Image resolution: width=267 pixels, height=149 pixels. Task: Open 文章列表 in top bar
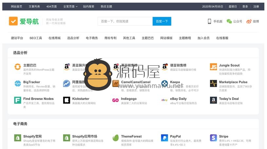pyautogui.click(x=34, y=7)
